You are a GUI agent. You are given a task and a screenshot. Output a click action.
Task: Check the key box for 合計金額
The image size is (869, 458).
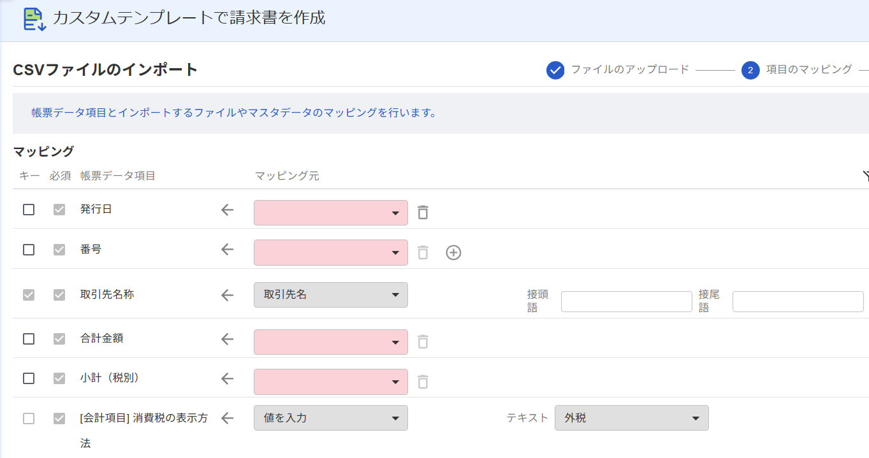29,339
